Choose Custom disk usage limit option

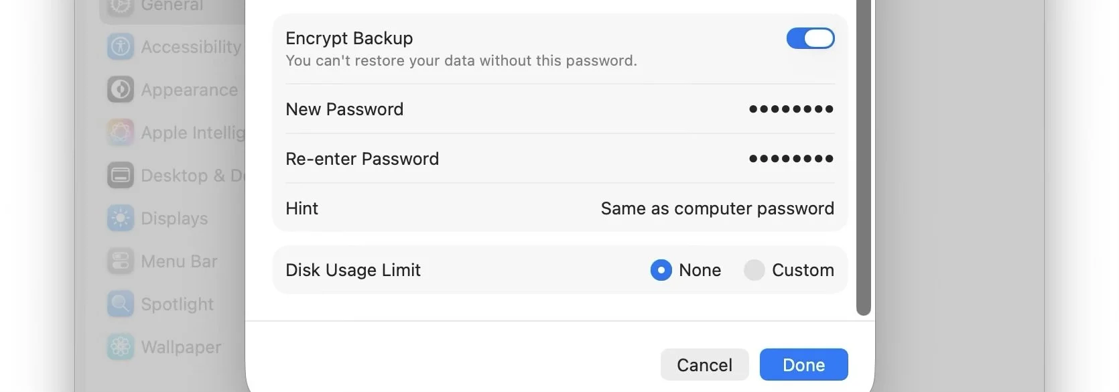(x=754, y=270)
